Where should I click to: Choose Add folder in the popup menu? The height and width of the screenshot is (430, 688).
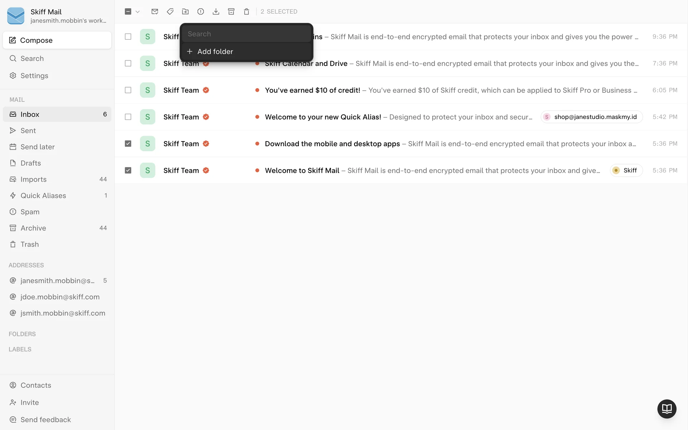click(x=215, y=52)
